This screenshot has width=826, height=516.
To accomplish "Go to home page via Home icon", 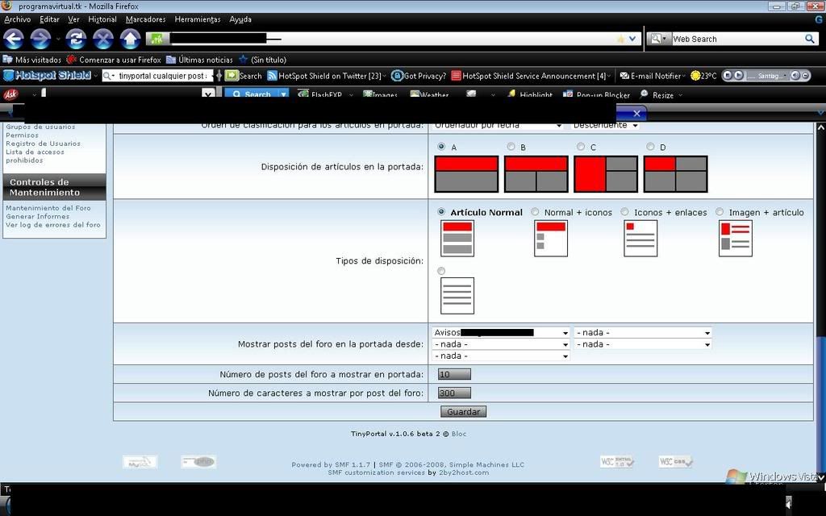I will point(130,39).
